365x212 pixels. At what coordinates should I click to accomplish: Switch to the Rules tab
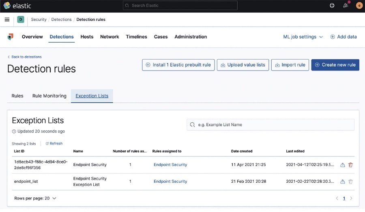[17, 96]
